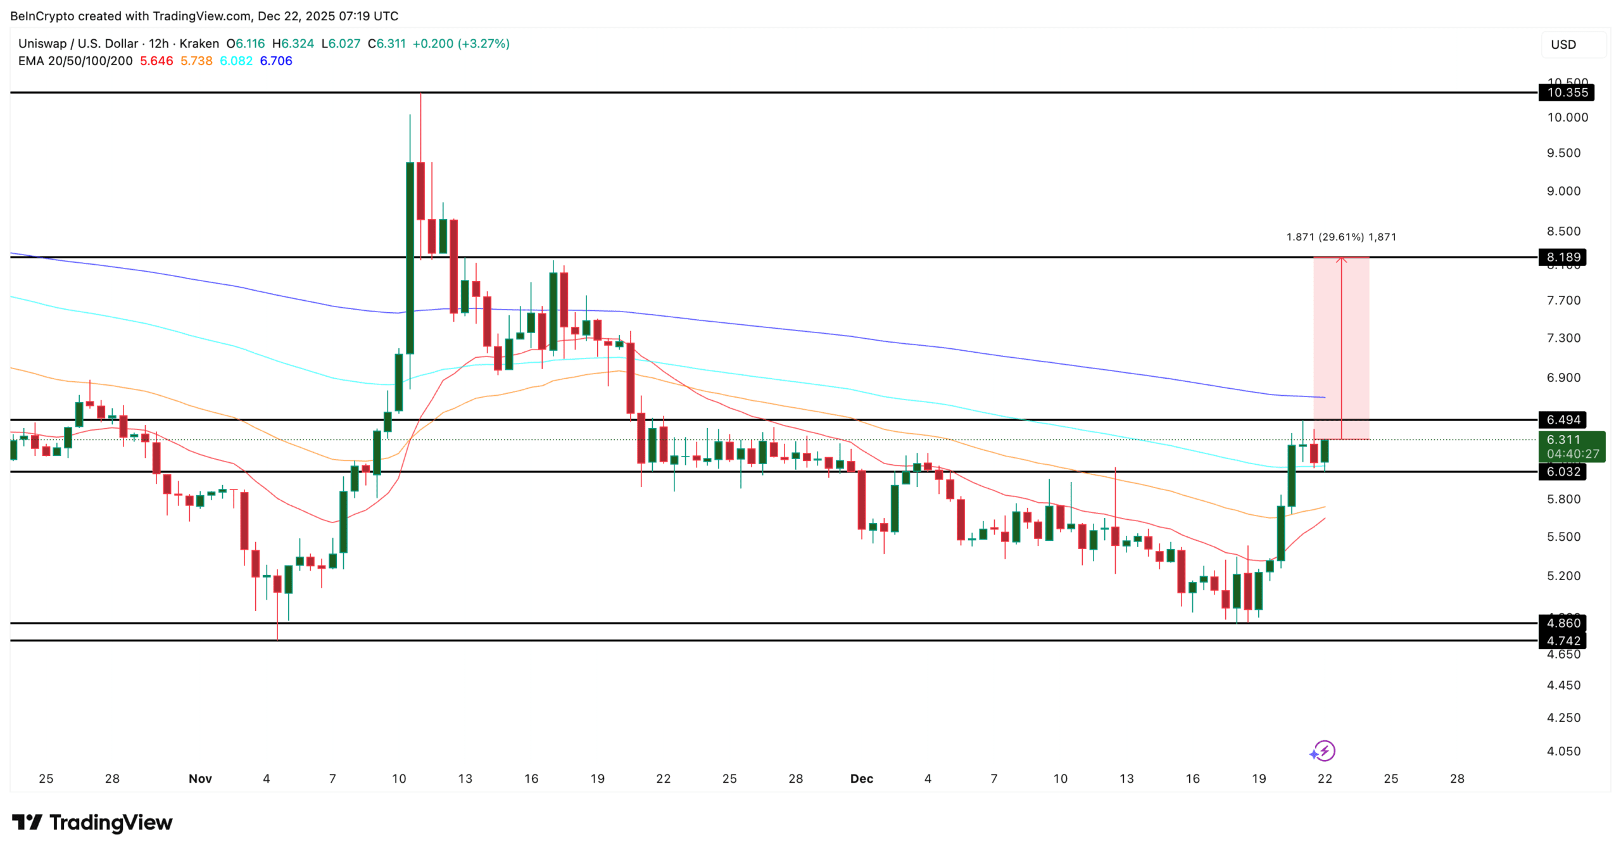Click the blue EMA 200 value 6.706
Screen dimensions: 1621x853
tap(276, 61)
